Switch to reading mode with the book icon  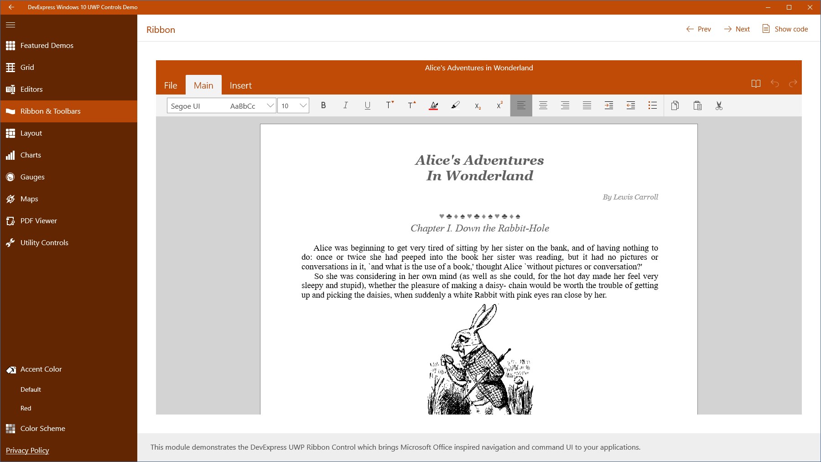(756, 84)
